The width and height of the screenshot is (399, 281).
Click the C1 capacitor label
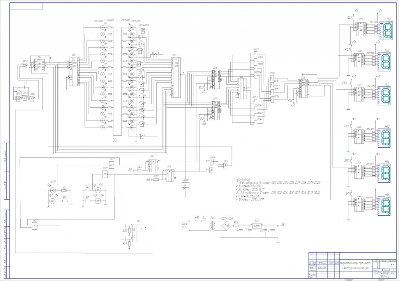(25, 83)
